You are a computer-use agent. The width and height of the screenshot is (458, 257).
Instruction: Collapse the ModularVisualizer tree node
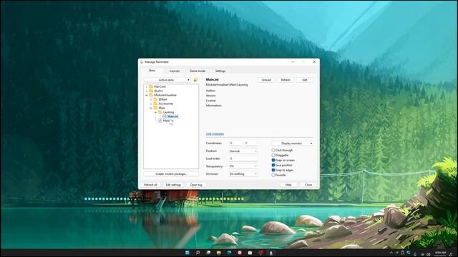[x=146, y=95]
